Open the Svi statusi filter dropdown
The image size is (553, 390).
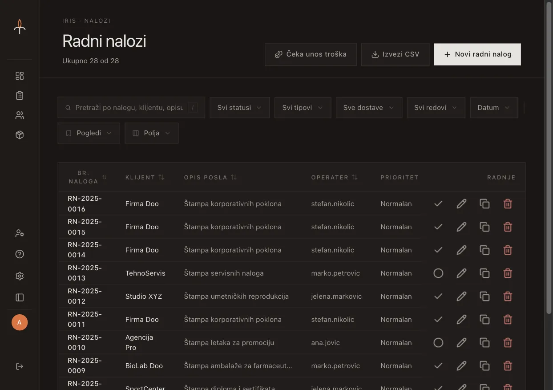click(240, 108)
